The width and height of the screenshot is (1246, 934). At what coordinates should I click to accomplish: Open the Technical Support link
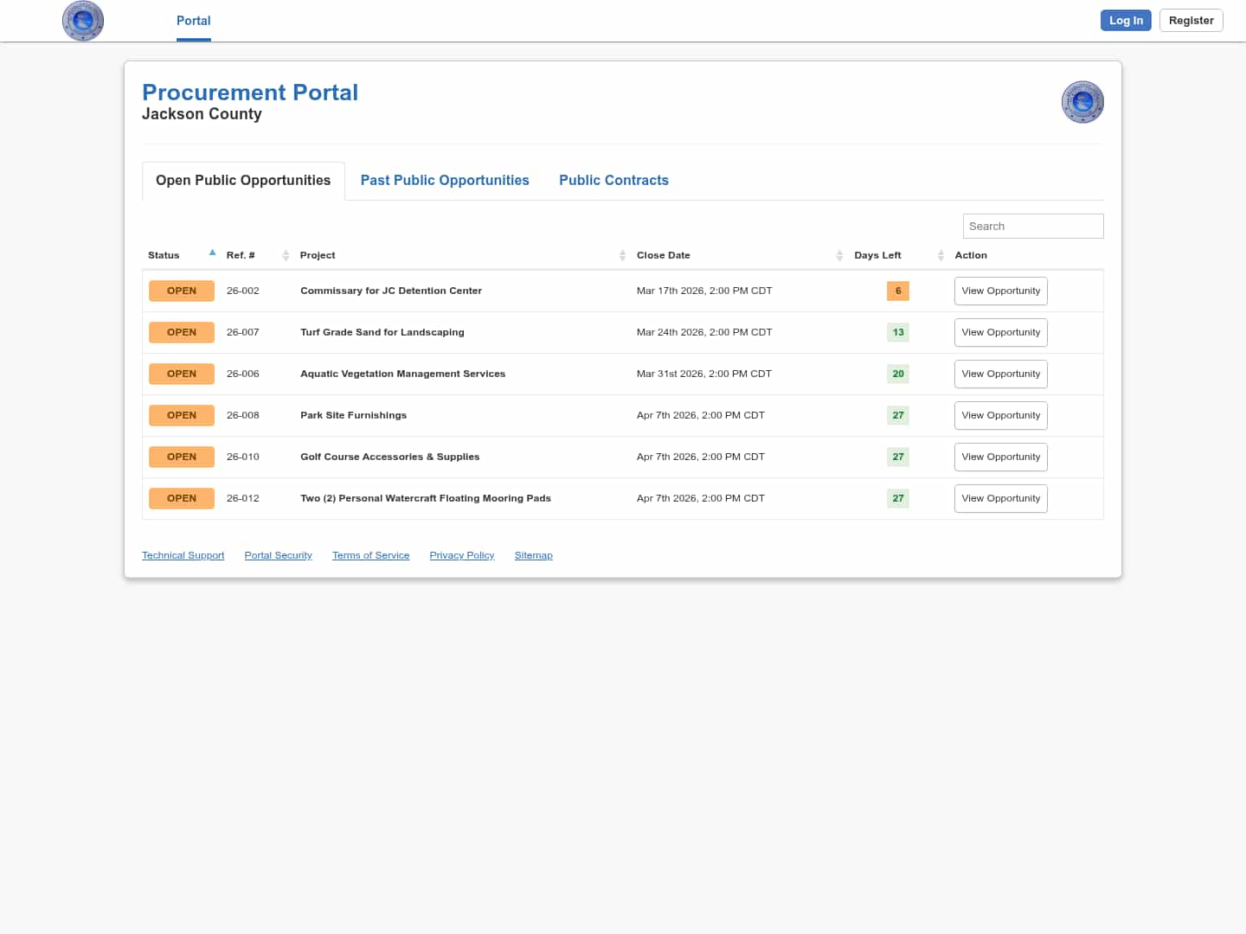[x=183, y=555]
